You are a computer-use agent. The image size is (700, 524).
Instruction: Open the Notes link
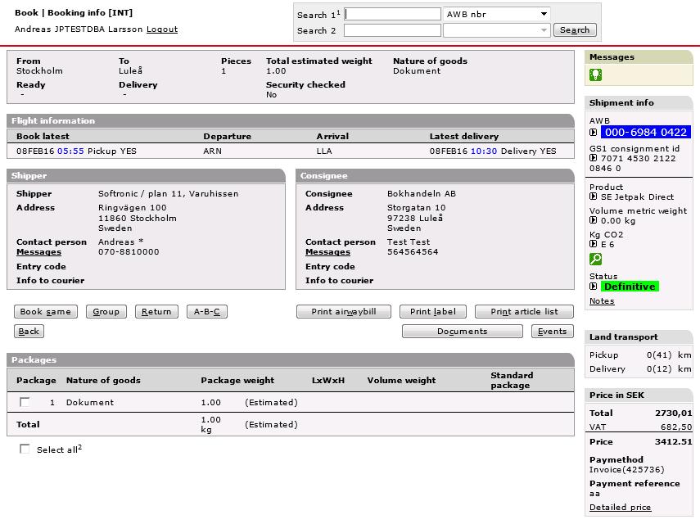pyautogui.click(x=602, y=300)
